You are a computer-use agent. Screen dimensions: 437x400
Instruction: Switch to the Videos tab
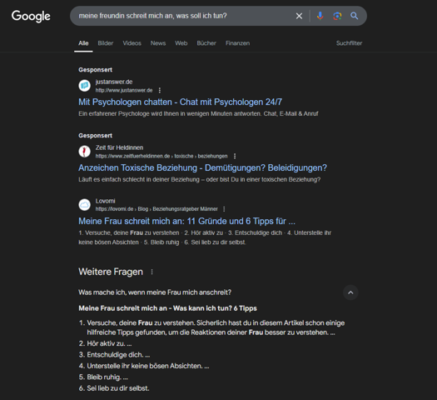132,43
